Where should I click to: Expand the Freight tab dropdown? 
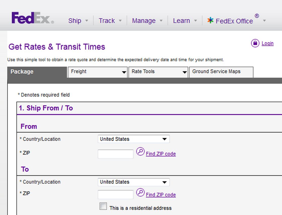pyautogui.click(x=124, y=72)
